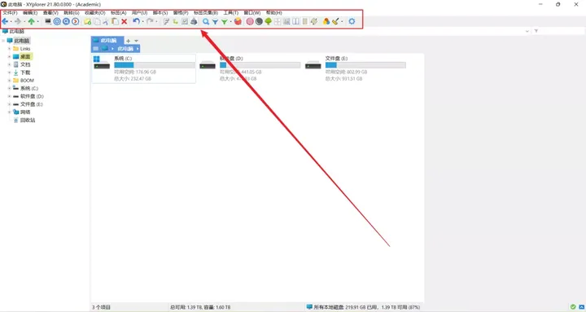Viewport: 586px width, 312px height.
Task: Click the New Folder toolbar icon
Action: tap(87, 22)
